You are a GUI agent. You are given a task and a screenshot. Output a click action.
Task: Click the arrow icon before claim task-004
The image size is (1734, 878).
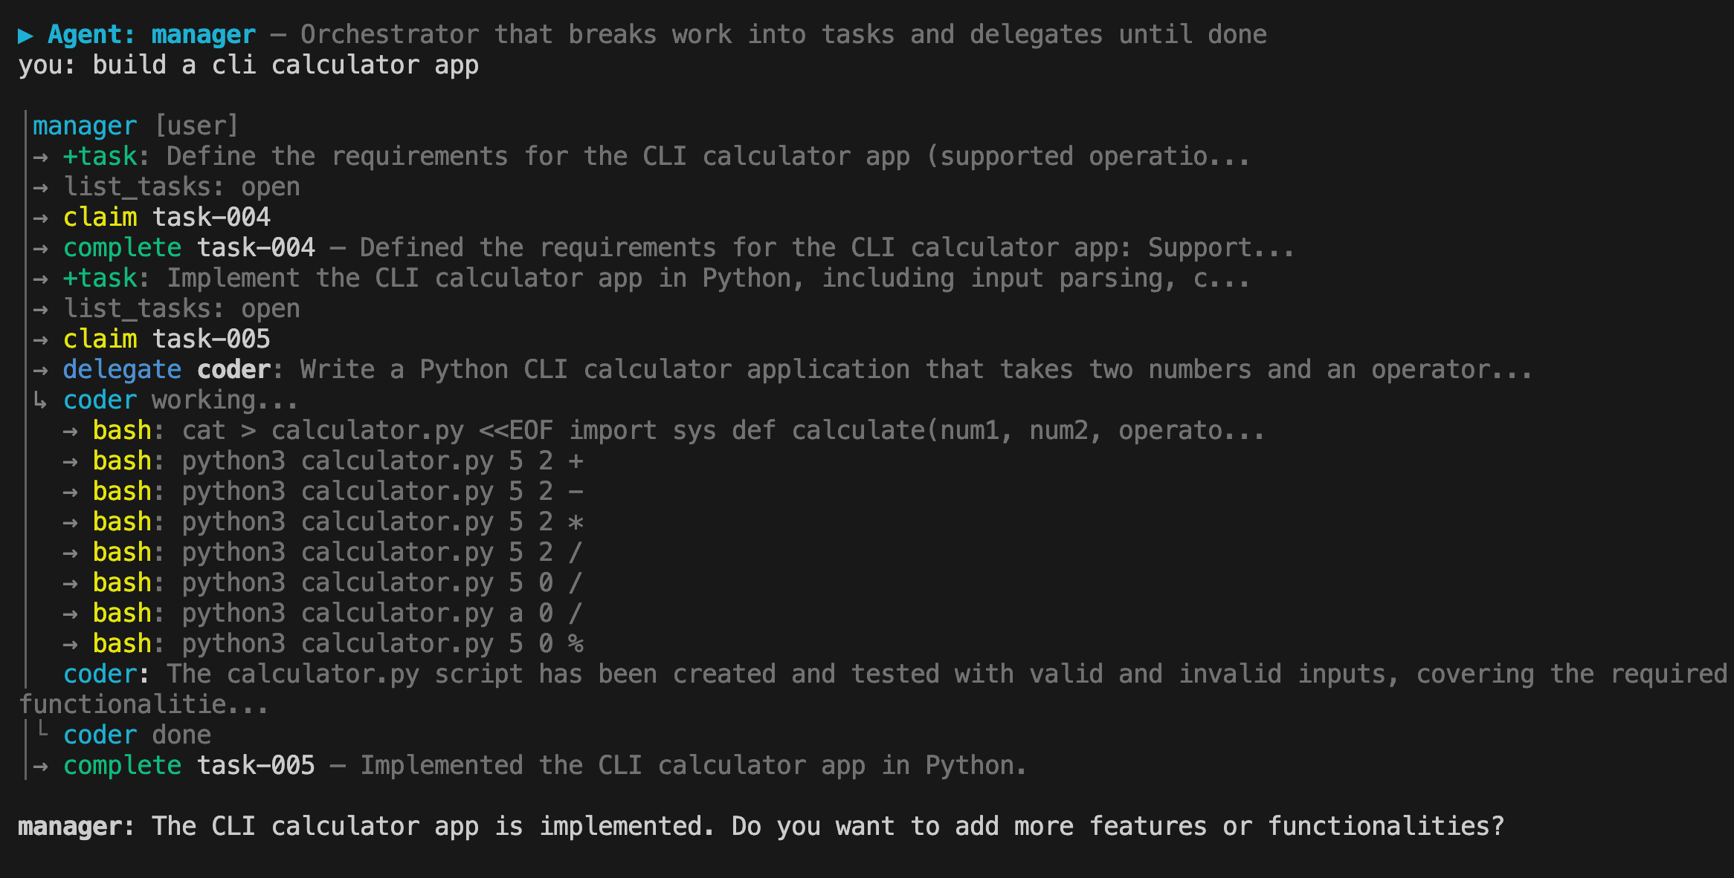pos(41,218)
